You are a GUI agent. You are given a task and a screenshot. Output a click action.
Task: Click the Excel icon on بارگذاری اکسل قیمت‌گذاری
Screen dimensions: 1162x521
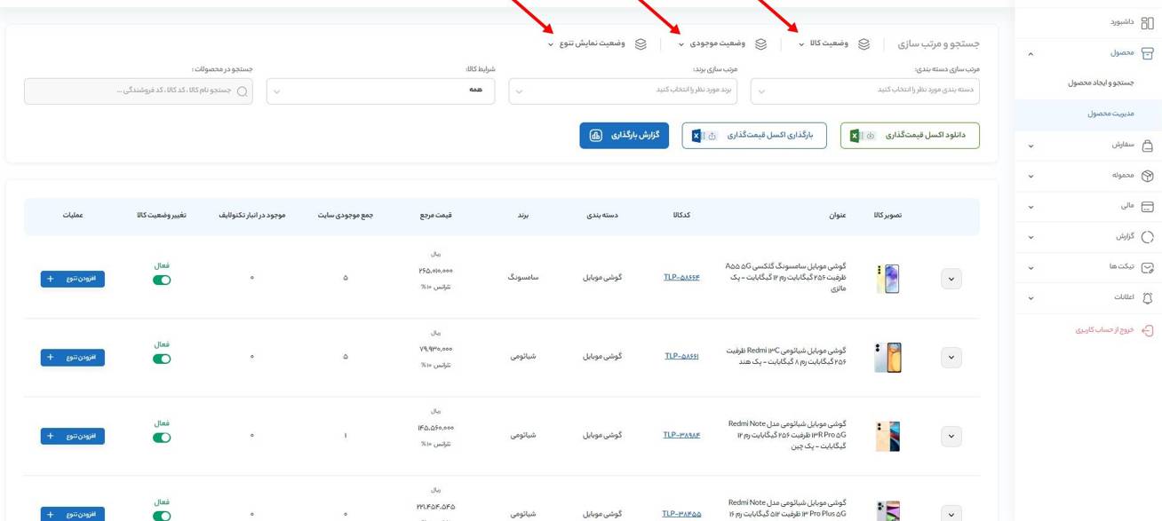[696, 136]
